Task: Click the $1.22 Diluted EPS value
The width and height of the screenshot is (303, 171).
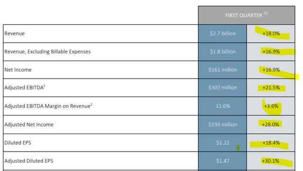Action: pos(223,143)
